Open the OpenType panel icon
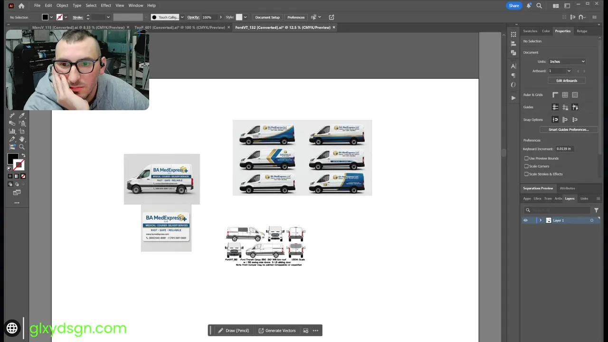Image resolution: width=608 pixels, height=342 pixels. [513, 85]
